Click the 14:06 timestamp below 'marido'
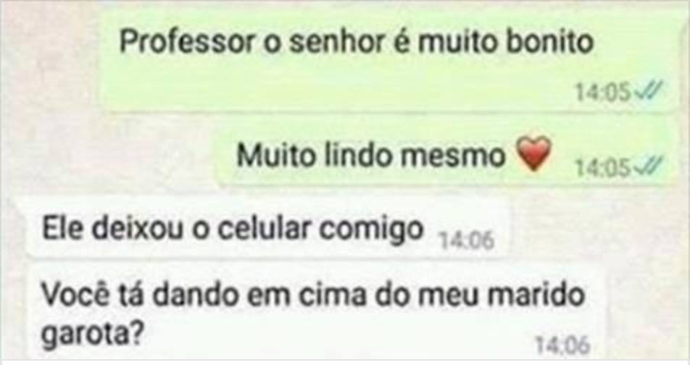This screenshot has width=690, height=365. point(562,345)
